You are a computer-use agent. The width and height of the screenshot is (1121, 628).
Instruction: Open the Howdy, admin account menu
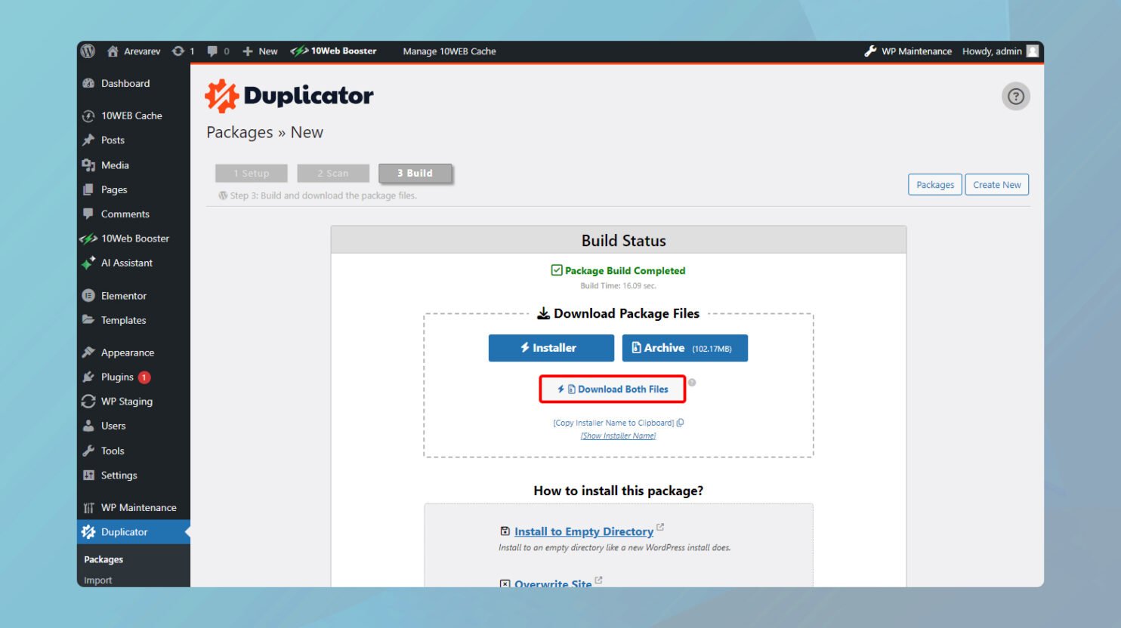click(x=991, y=51)
